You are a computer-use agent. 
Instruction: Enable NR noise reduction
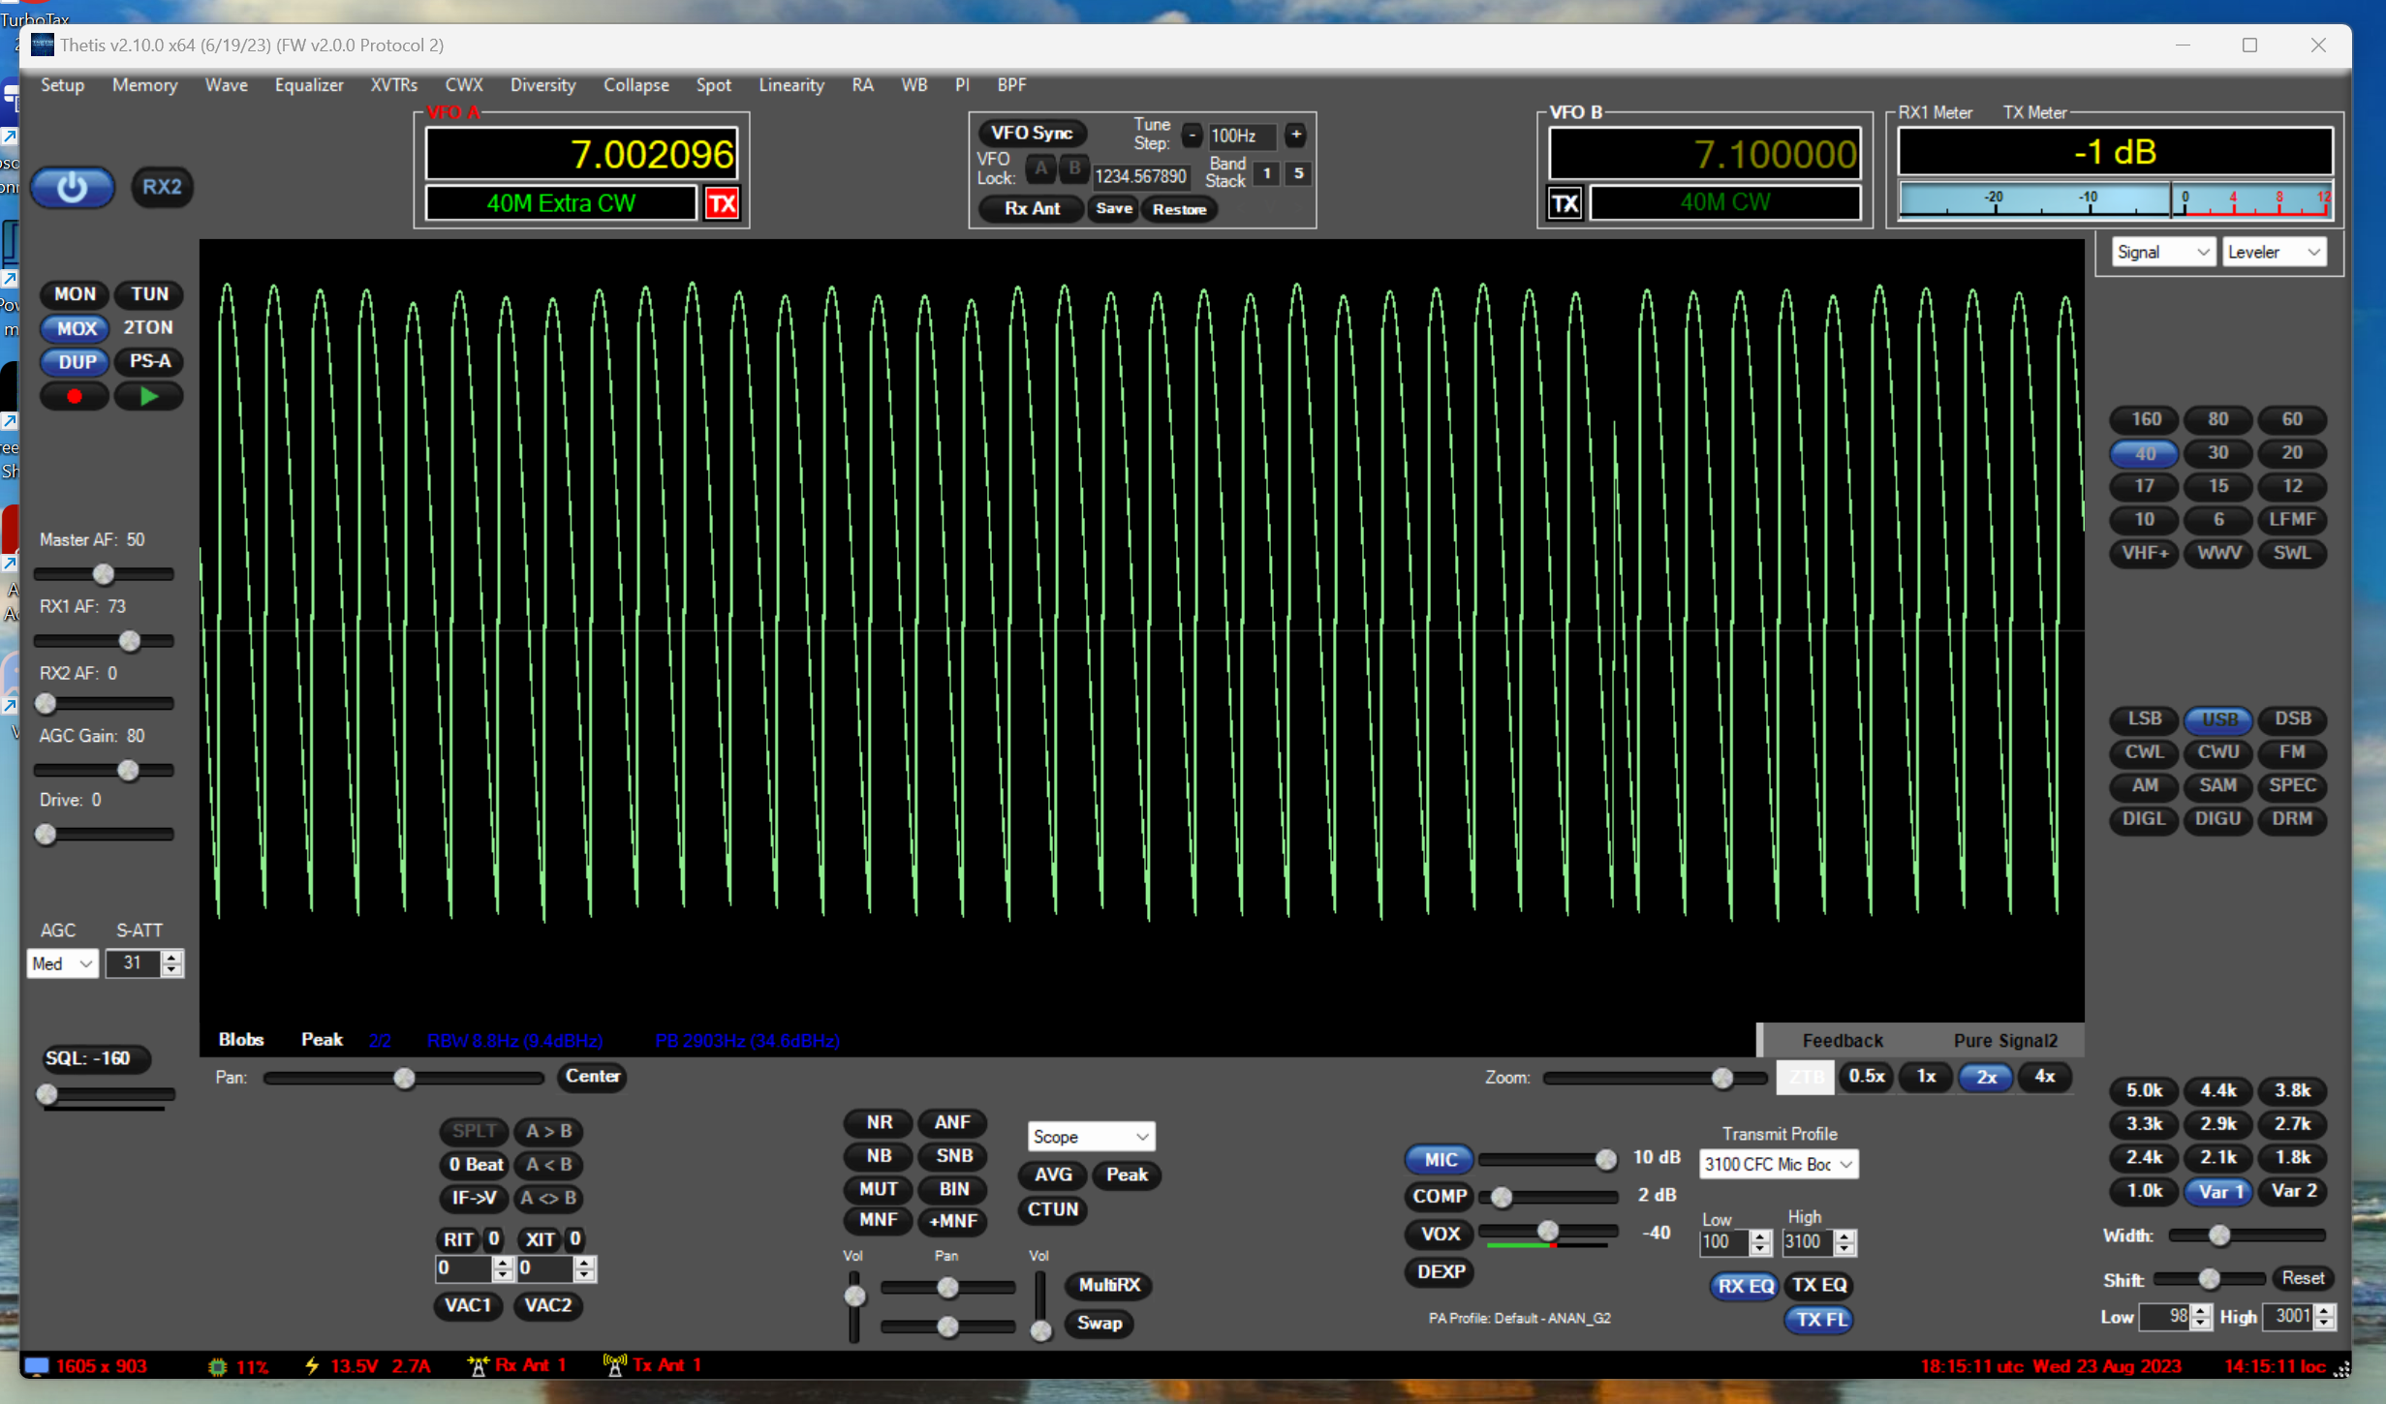pos(879,1122)
